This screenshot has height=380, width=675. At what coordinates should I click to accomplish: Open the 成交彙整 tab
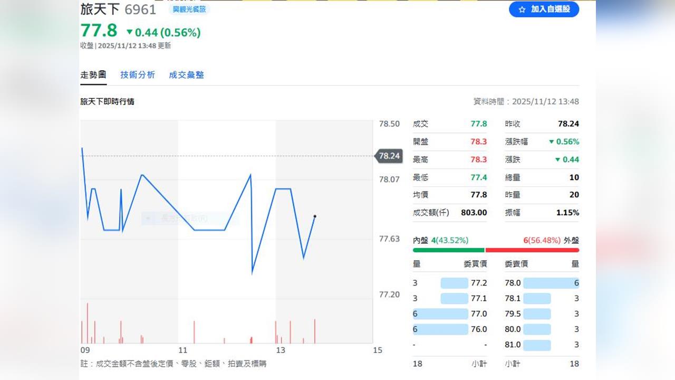pyautogui.click(x=186, y=75)
